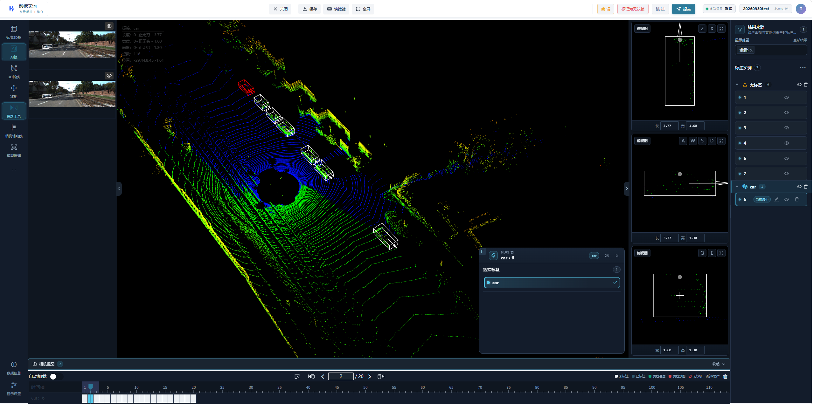Delete the 无标签 group with trash icon

click(x=806, y=85)
